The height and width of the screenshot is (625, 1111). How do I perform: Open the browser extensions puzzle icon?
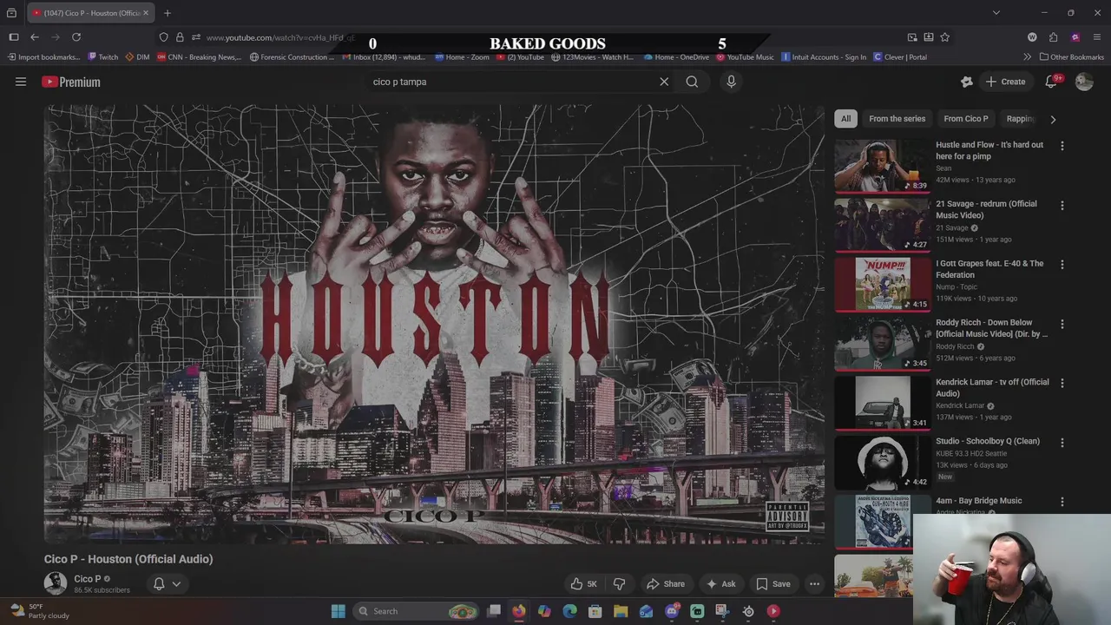pos(1053,37)
